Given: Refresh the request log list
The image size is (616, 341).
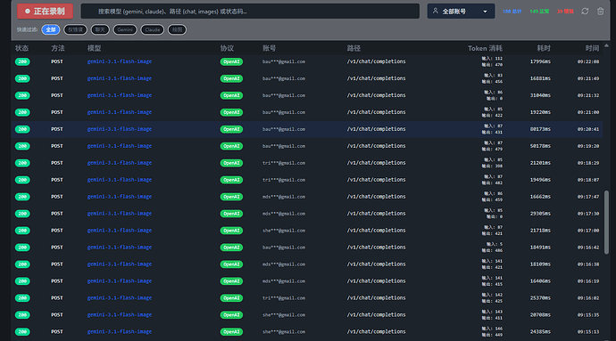Looking at the screenshot, I should pyautogui.click(x=585, y=12).
